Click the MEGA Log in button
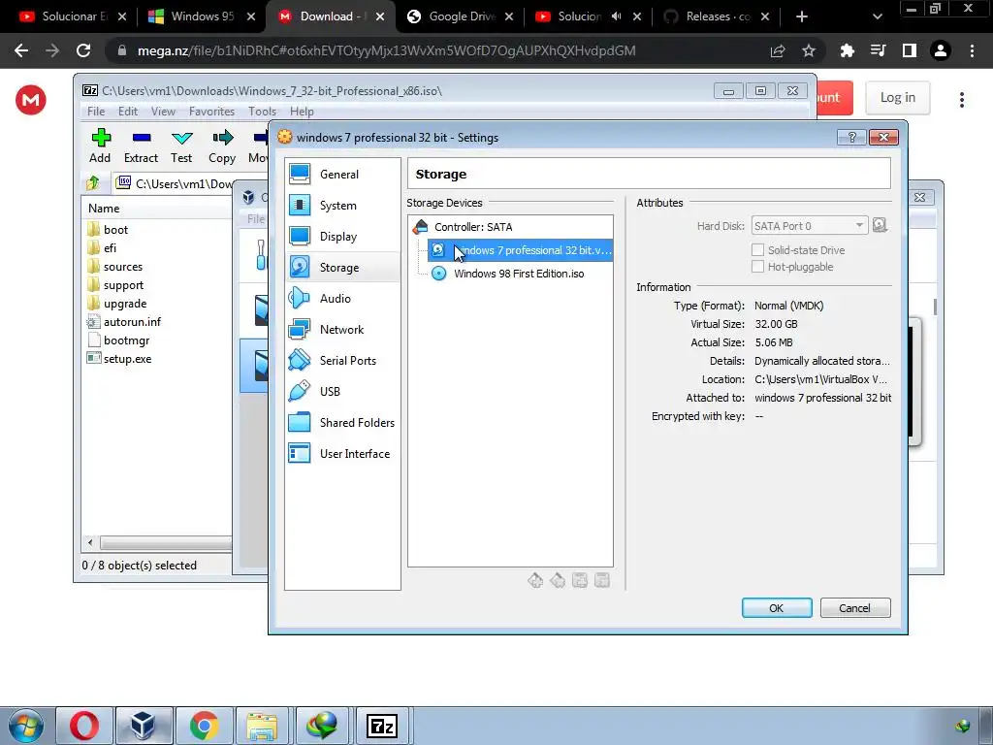The height and width of the screenshot is (745, 993). point(897,98)
